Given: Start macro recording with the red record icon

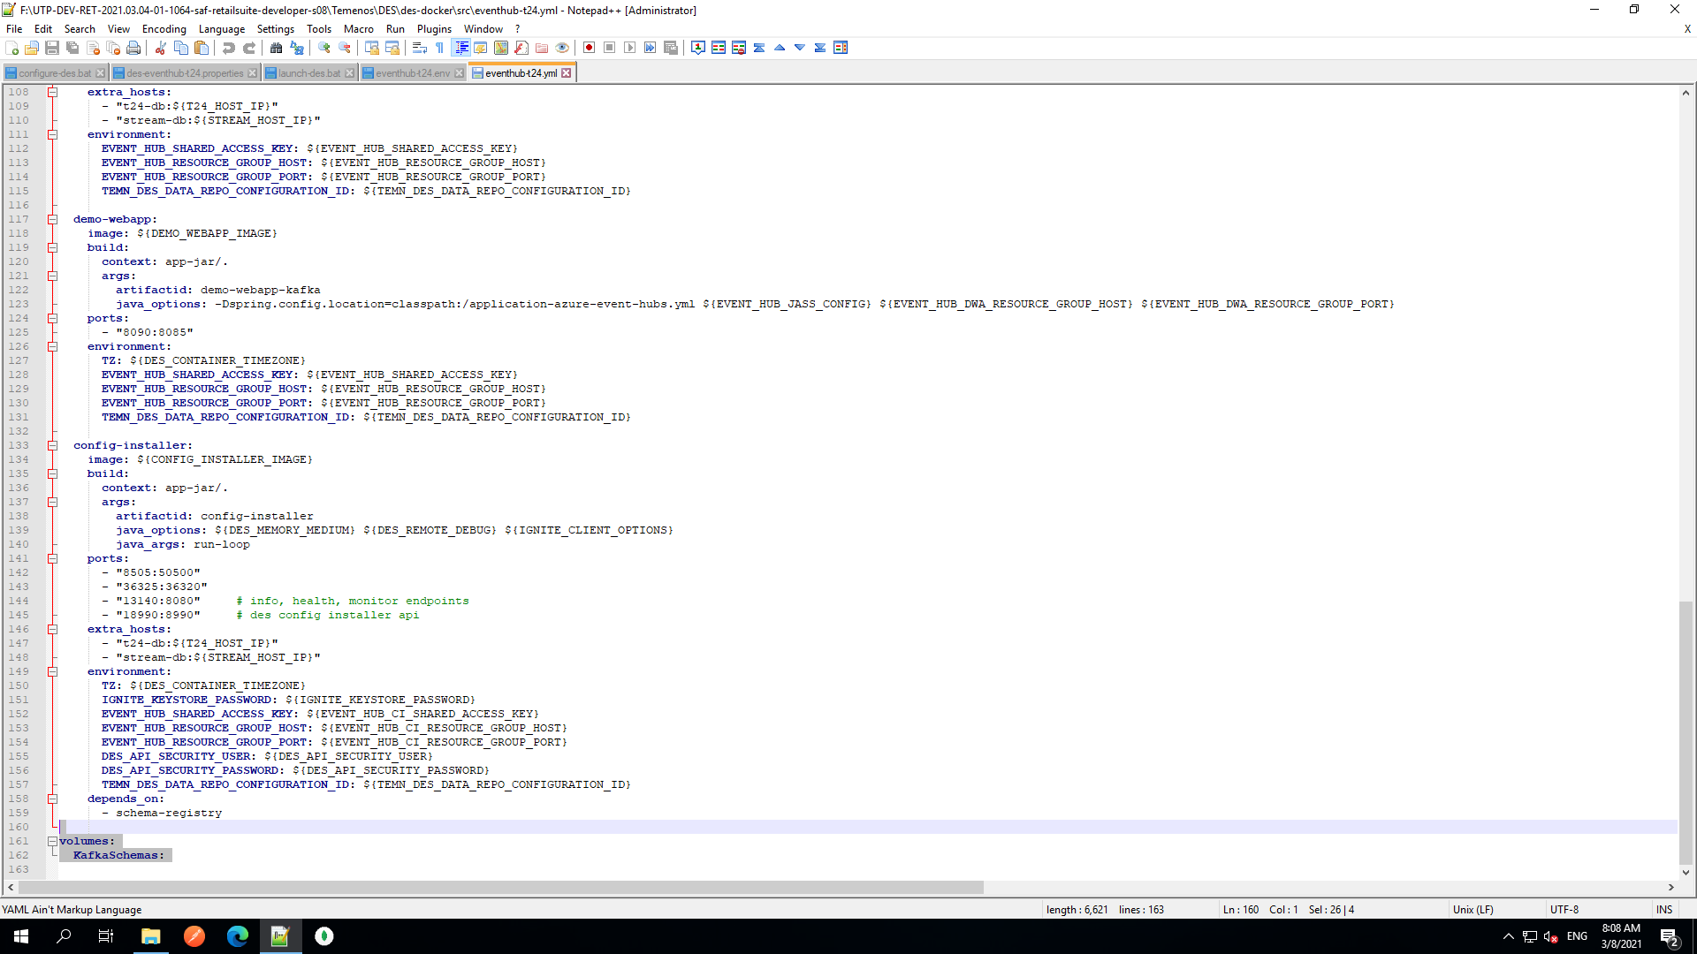Looking at the screenshot, I should [589, 48].
